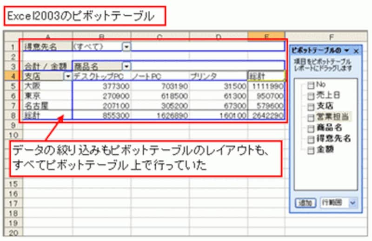Click the ノートPC column heading cell

(x=159, y=76)
